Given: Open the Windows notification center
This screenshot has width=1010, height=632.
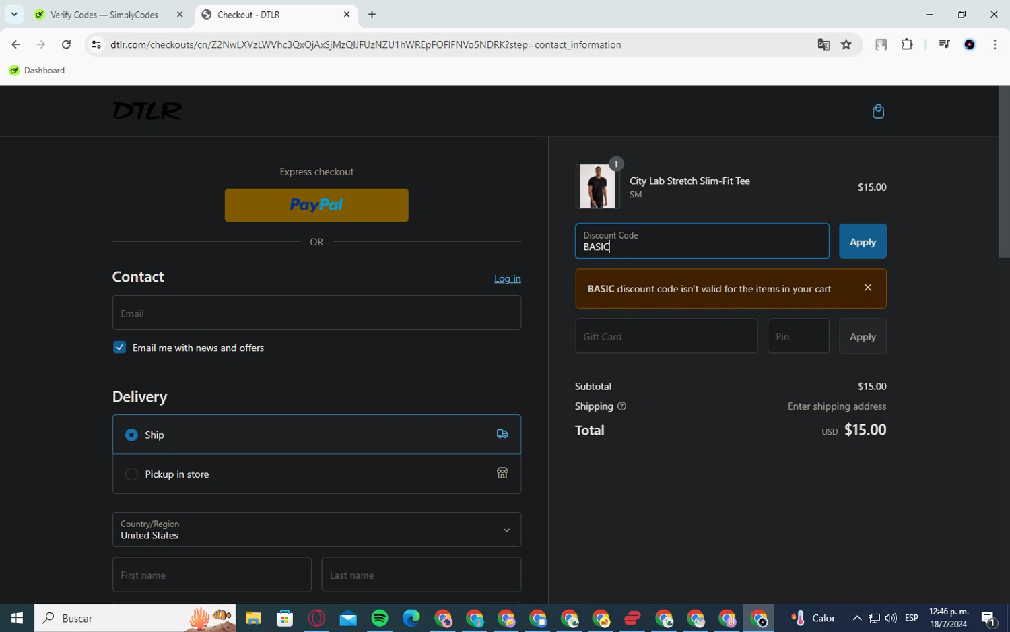Looking at the screenshot, I should point(988,619).
